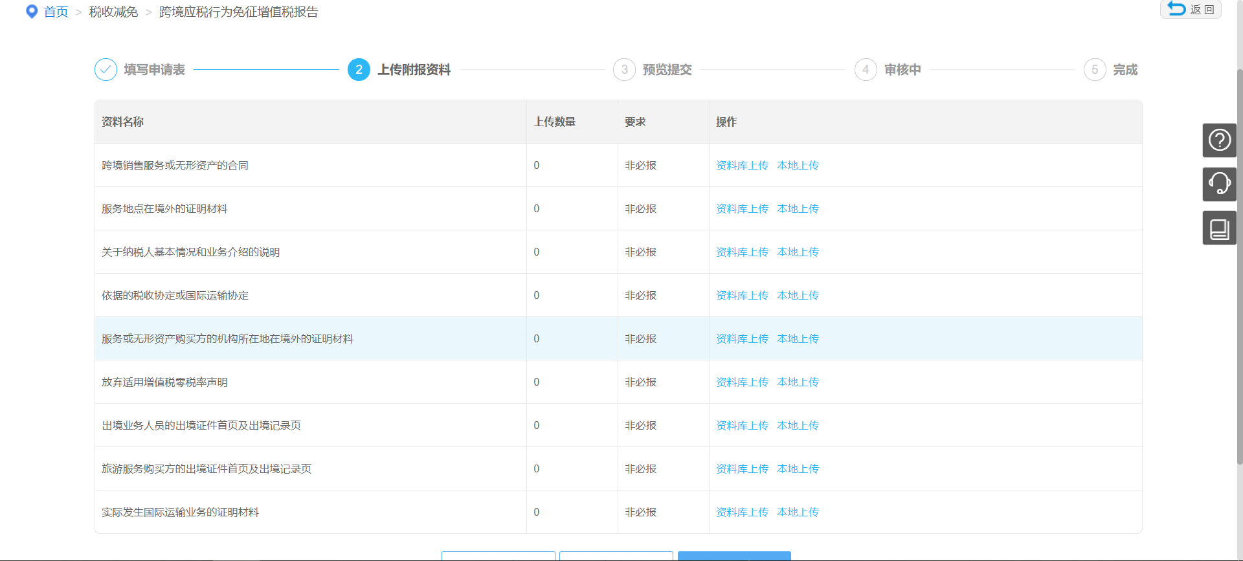Select row text 服务地点在境外的证明材料
This screenshot has width=1243, height=561.
point(164,208)
